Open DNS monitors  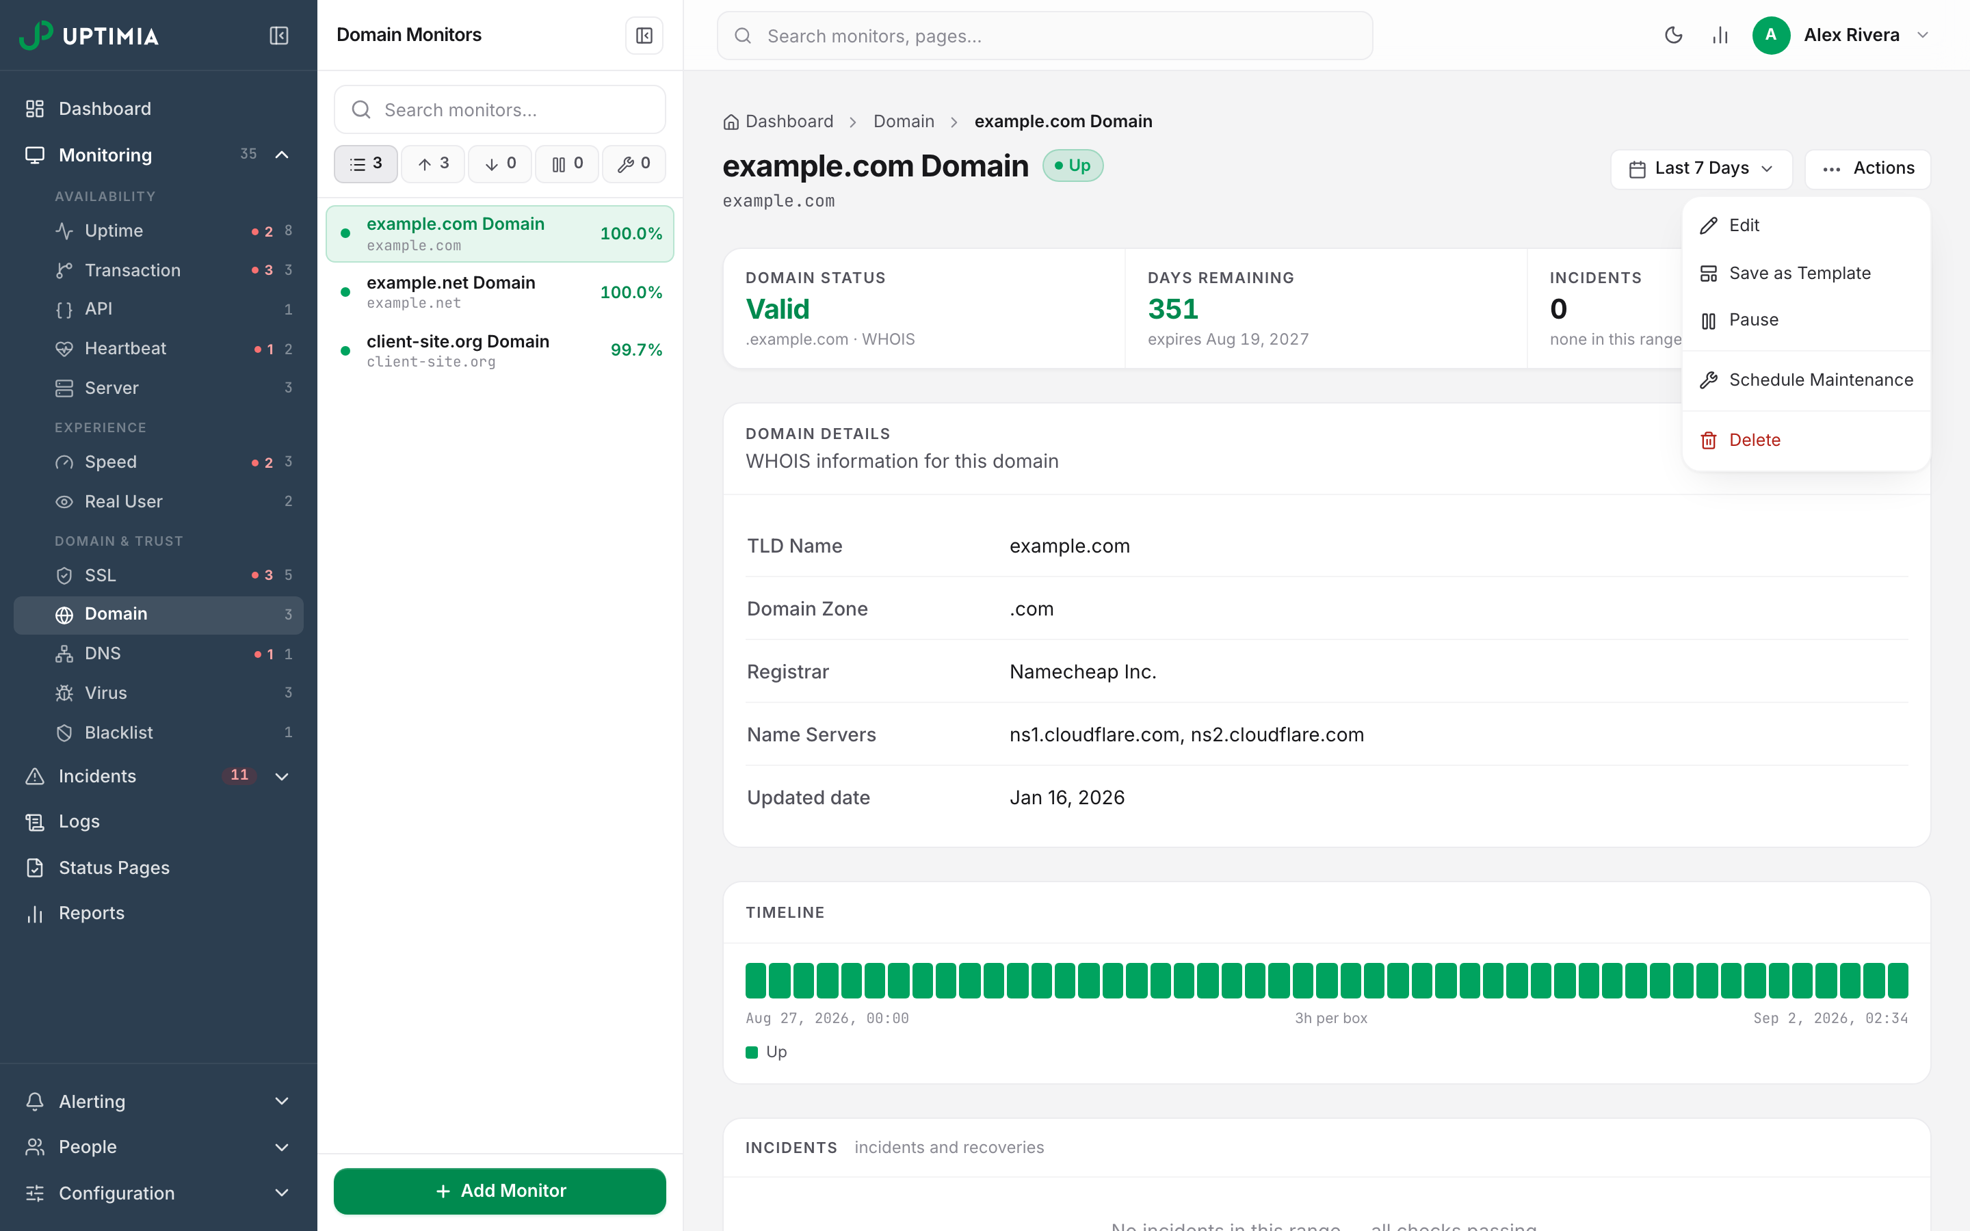click(159, 653)
